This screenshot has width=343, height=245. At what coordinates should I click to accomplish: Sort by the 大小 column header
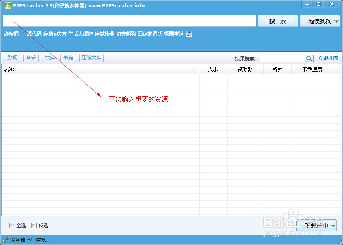tap(213, 69)
